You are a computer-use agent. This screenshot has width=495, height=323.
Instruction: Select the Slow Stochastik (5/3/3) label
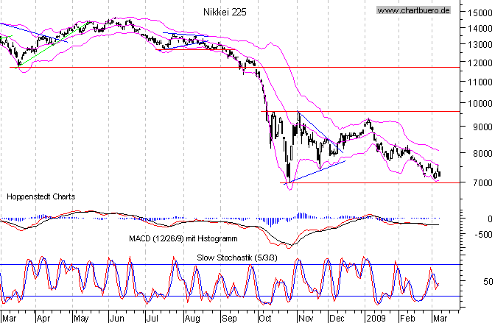coord(237,258)
